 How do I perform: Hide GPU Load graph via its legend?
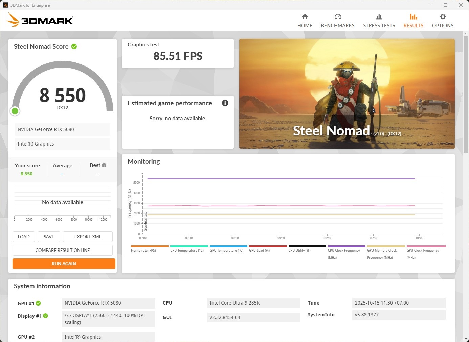coord(259,250)
